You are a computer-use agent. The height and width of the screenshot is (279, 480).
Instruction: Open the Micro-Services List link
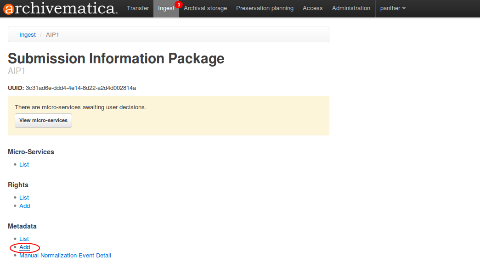[24, 165]
